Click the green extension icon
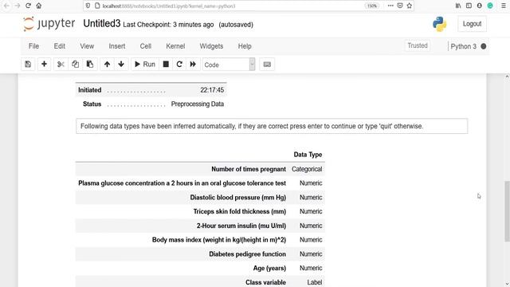This screenshot has height=287, width=510. (490, 6)
